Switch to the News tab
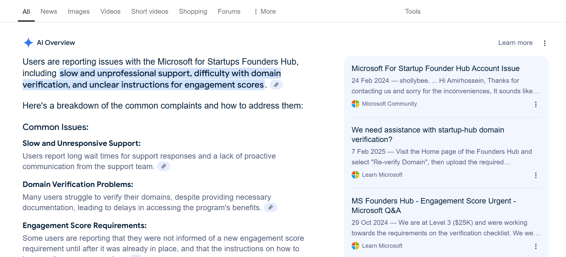This screenshot has width=566, height=257. [x=49, y=11]
